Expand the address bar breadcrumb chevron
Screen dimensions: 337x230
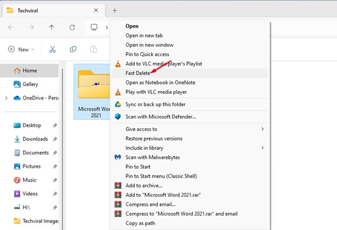tap(107, 28)
